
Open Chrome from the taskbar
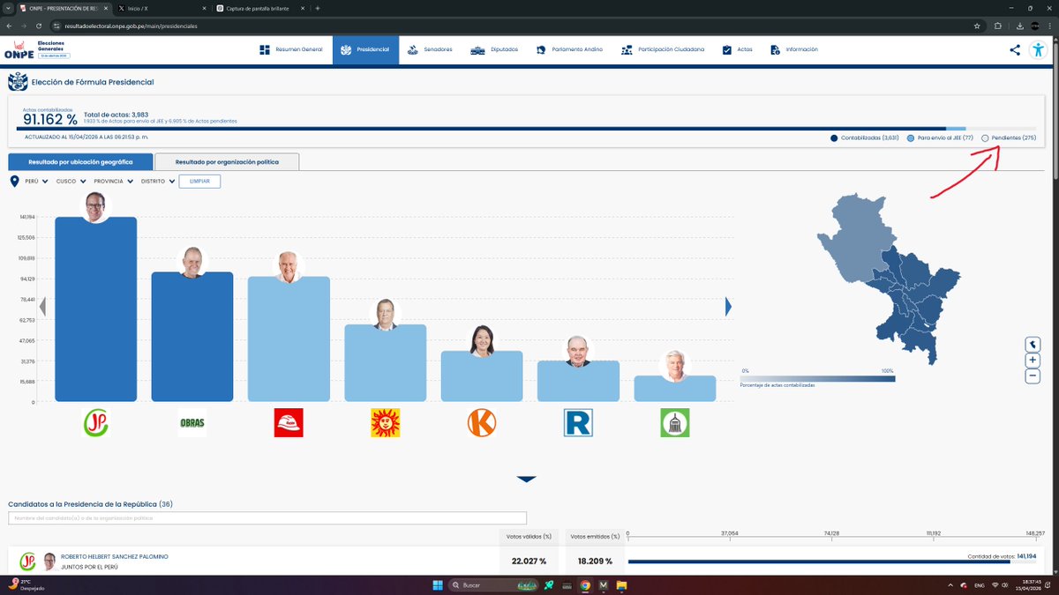click(x=585, y=584)
